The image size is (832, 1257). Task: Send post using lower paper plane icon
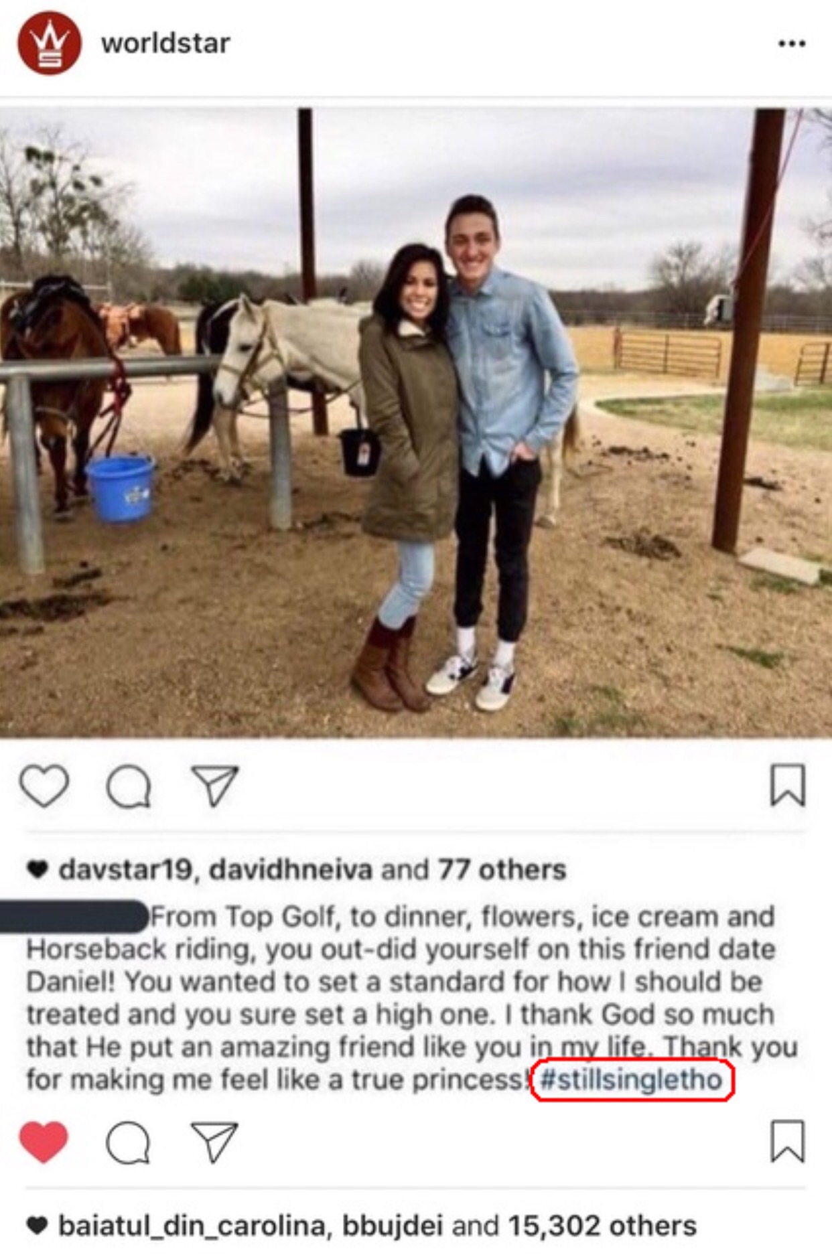click(215, 1141)
